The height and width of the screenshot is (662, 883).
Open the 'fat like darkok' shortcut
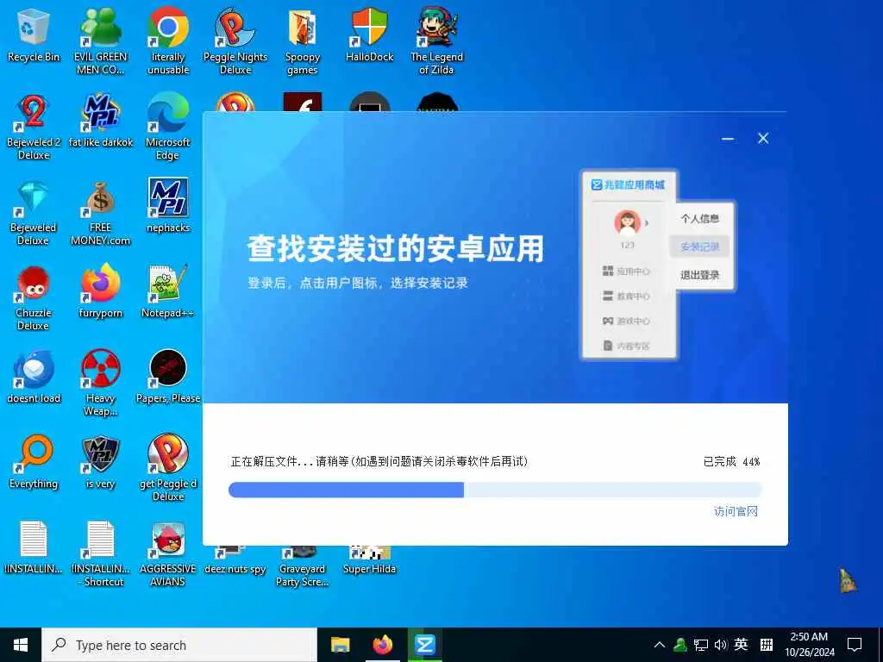pyautogui.click(x=100, y=121)
